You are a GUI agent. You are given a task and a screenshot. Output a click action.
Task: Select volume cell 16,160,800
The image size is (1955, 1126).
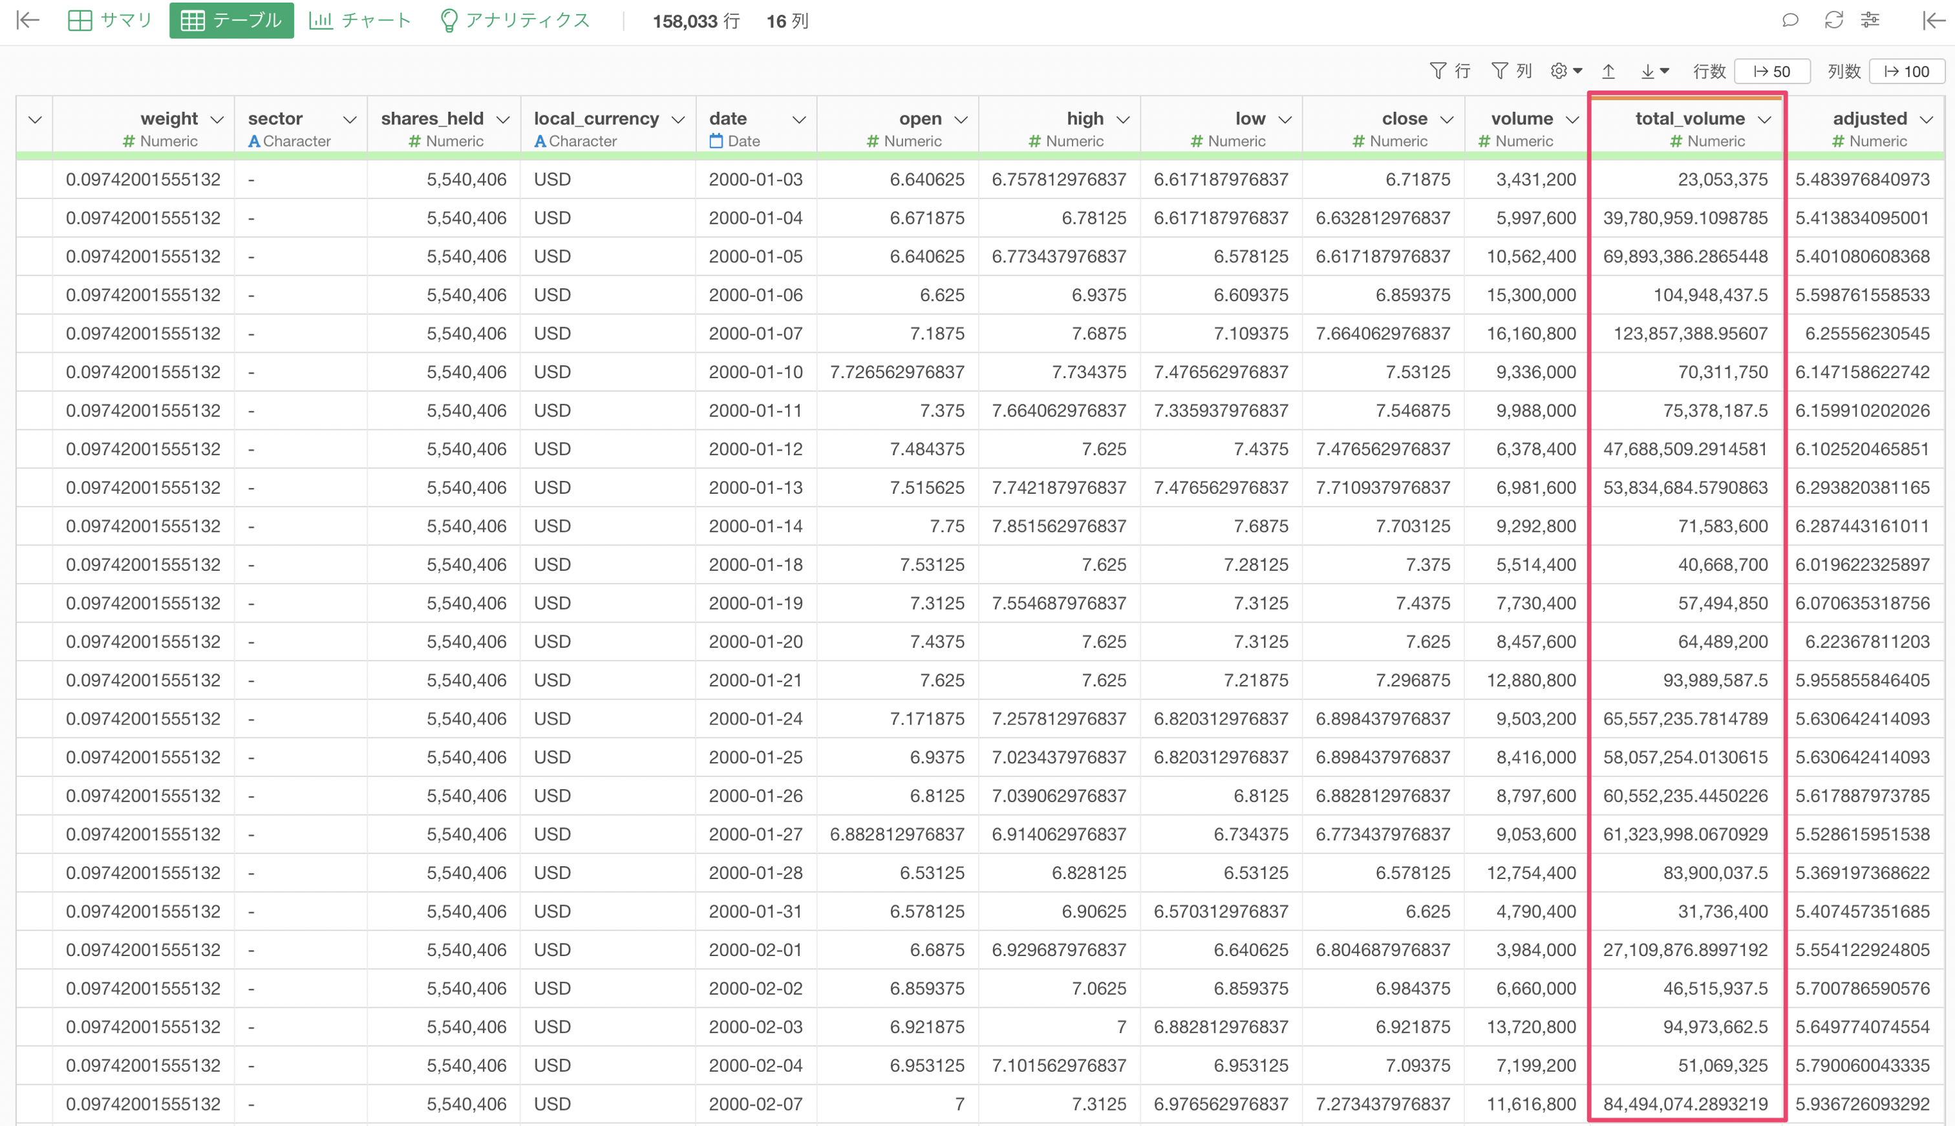point(1526,334)
